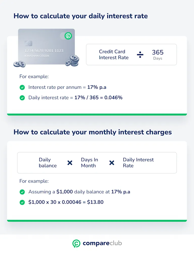This screenshot has height=253, width=194.
Task: Click the Credit Card Interest Rate label
Action: [x=114, y=55]
